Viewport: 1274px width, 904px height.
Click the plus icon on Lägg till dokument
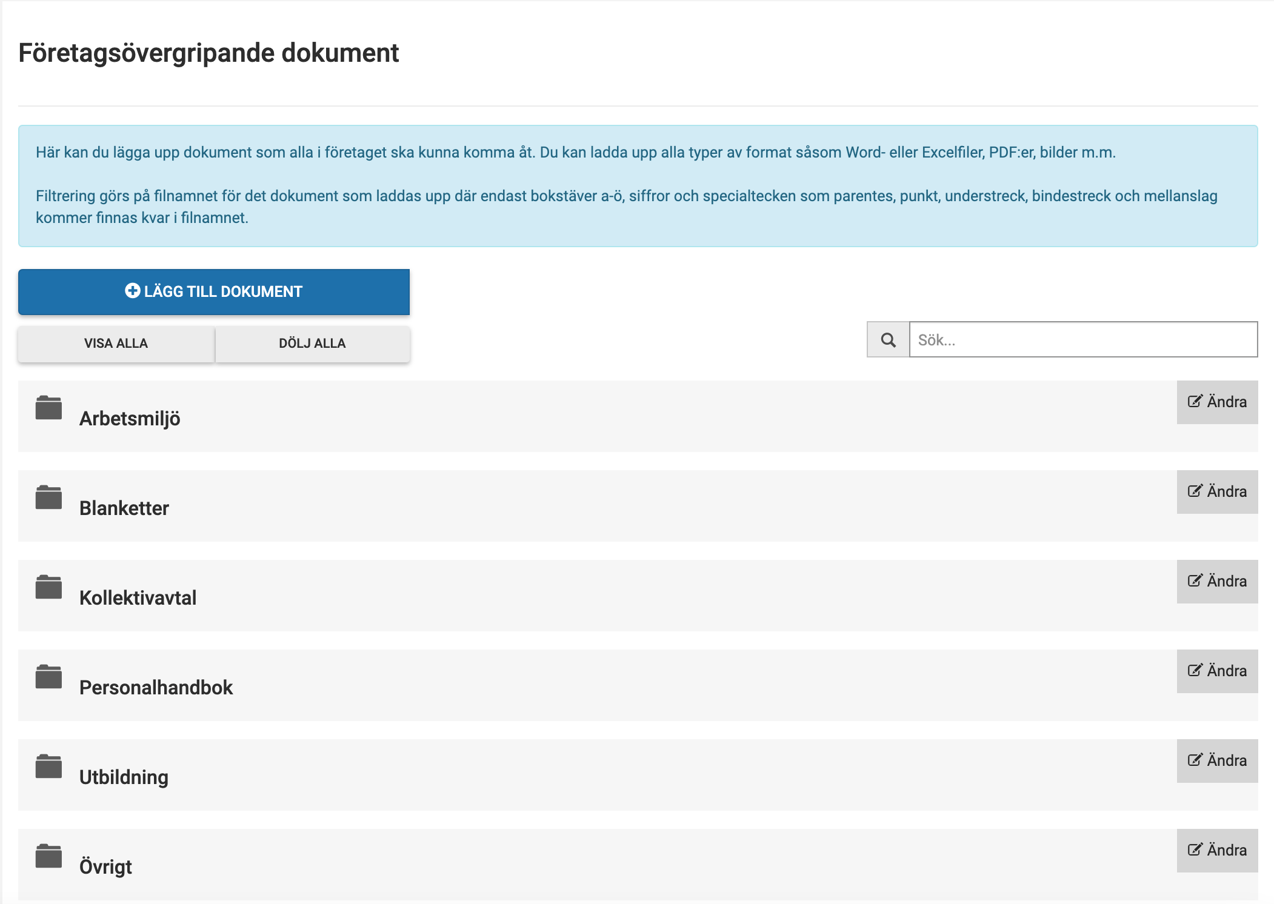point(132,291)
